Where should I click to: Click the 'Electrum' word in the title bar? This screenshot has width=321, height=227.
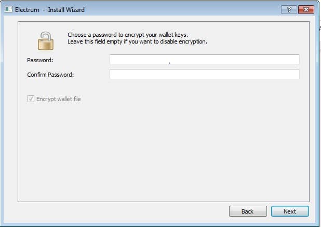(x=27, y=10)
